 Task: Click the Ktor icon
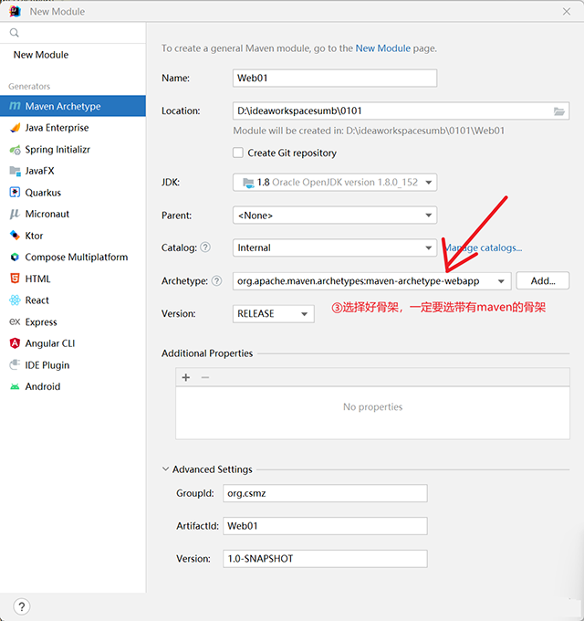click(15, 236)
